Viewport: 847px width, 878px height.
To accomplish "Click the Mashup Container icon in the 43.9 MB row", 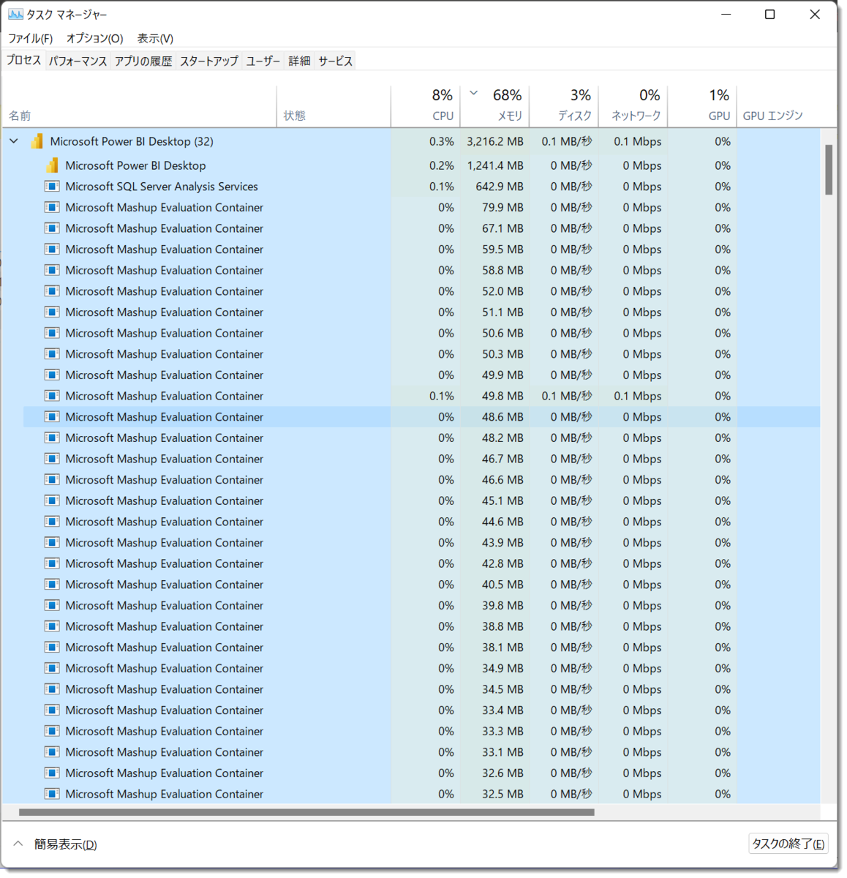I will (x=52, y=543).
